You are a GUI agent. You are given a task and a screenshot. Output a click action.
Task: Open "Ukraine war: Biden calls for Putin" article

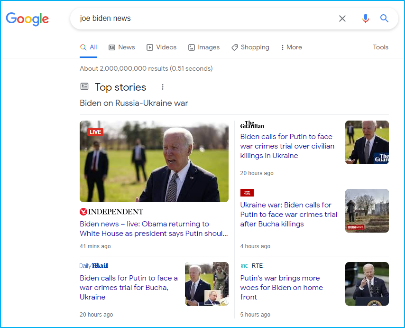(x=288, y=215)
